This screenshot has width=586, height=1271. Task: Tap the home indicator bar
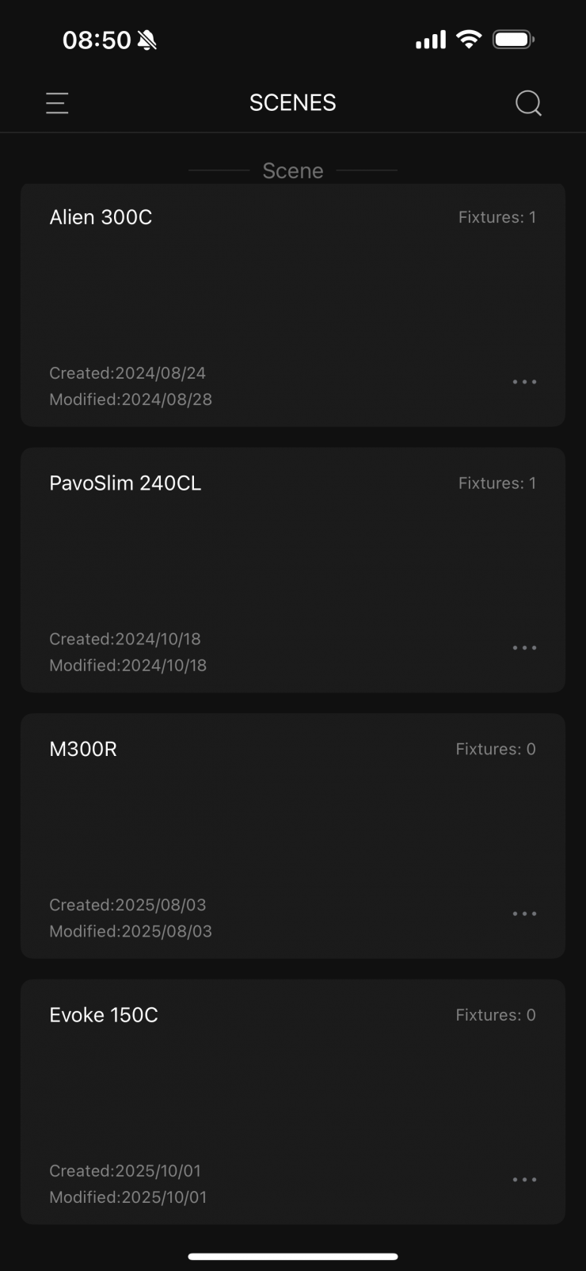coord(292,1256)
